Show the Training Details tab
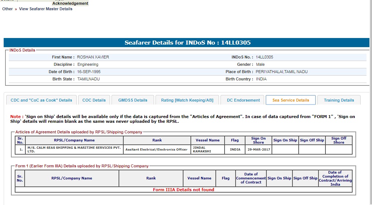The height and width of the screenshot is (205, 372). 339,100
